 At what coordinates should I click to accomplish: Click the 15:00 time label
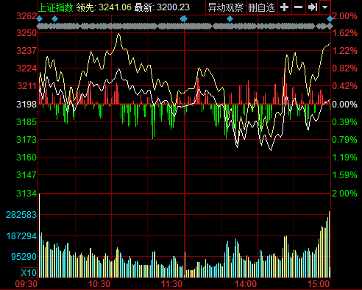[319, 284]
